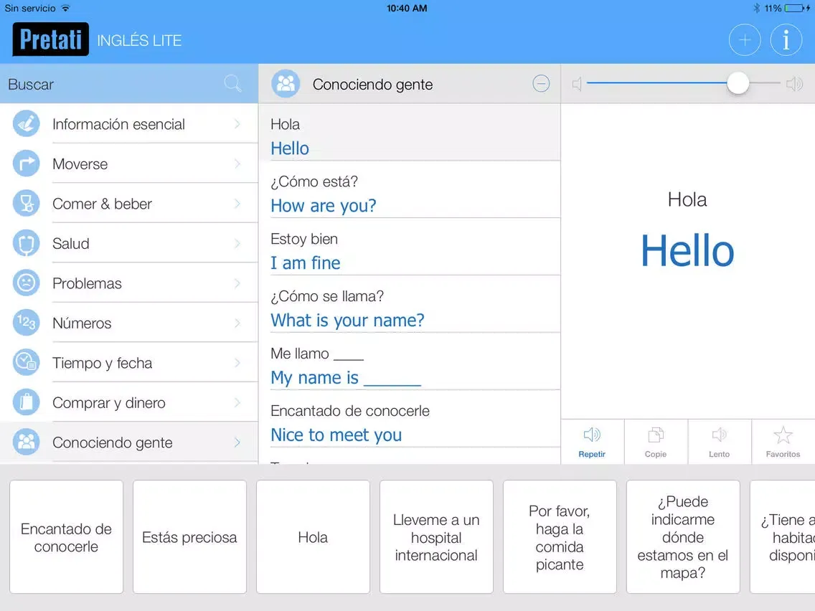815x611 pixels.
Task: Tap the INGLÉS LITE title
Action: coord(139,40)
